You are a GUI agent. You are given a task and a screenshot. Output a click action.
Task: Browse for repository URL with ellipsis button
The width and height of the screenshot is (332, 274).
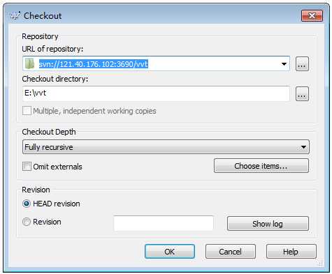pos(302,63)
